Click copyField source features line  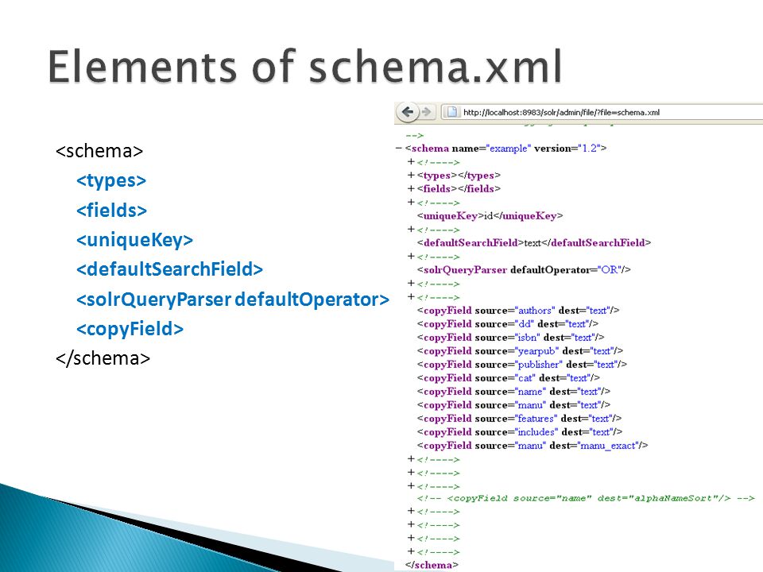point(519,419)
